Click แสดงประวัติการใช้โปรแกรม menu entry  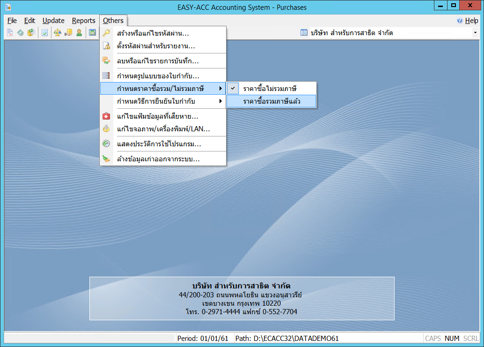tap(159, 144)
